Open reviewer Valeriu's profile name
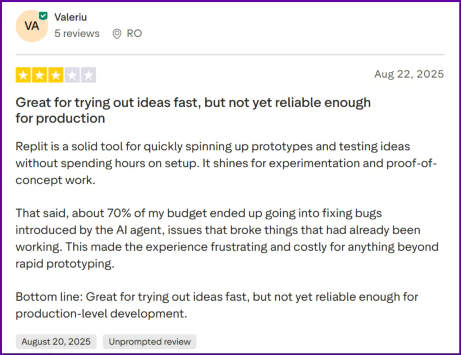The width and height of the screenshot is (461, 355). coord(71,17)
